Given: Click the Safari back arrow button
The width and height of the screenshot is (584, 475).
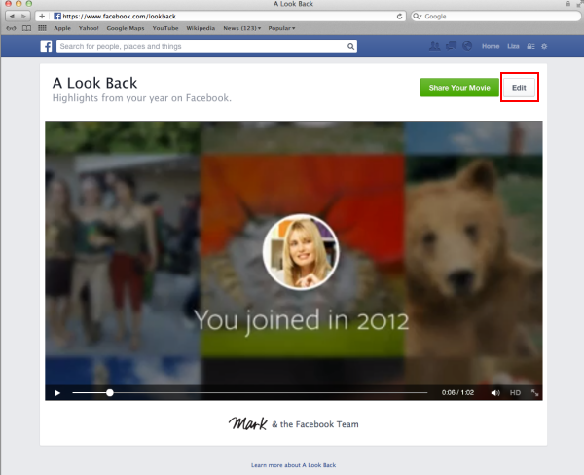Looking at the screenshot, I should (12, 16).
